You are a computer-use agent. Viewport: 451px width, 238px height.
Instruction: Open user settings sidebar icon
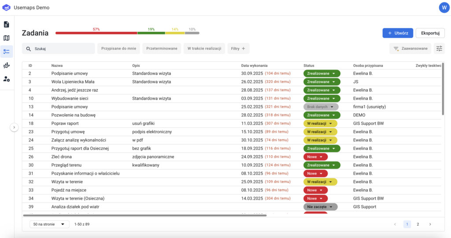[x=7, y=79]
